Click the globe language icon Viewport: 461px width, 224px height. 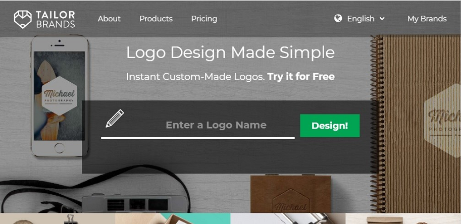pos(338,19)
